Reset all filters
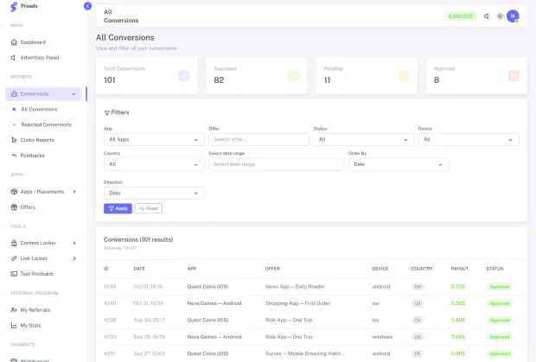 click(149, 208)
